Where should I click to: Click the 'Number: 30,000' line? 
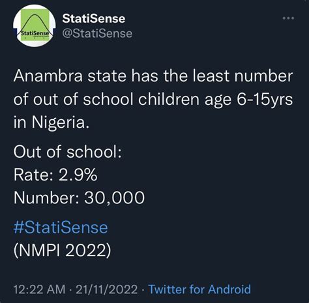(x=79, y=197)
